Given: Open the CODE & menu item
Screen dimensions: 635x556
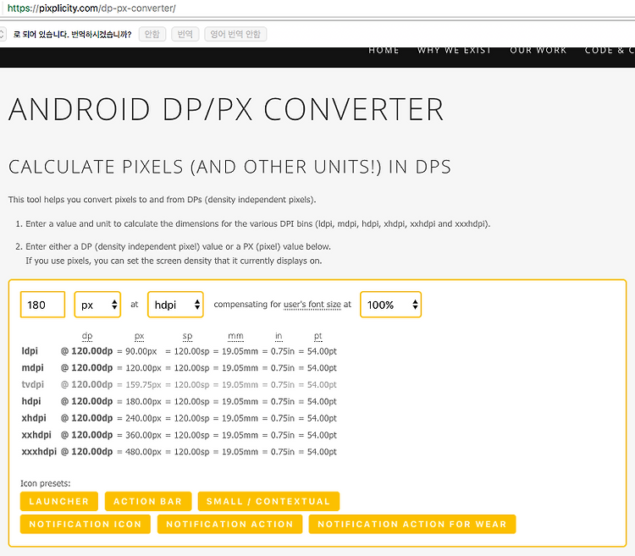Looking at the screenshot, I should (x=610, y=50).
